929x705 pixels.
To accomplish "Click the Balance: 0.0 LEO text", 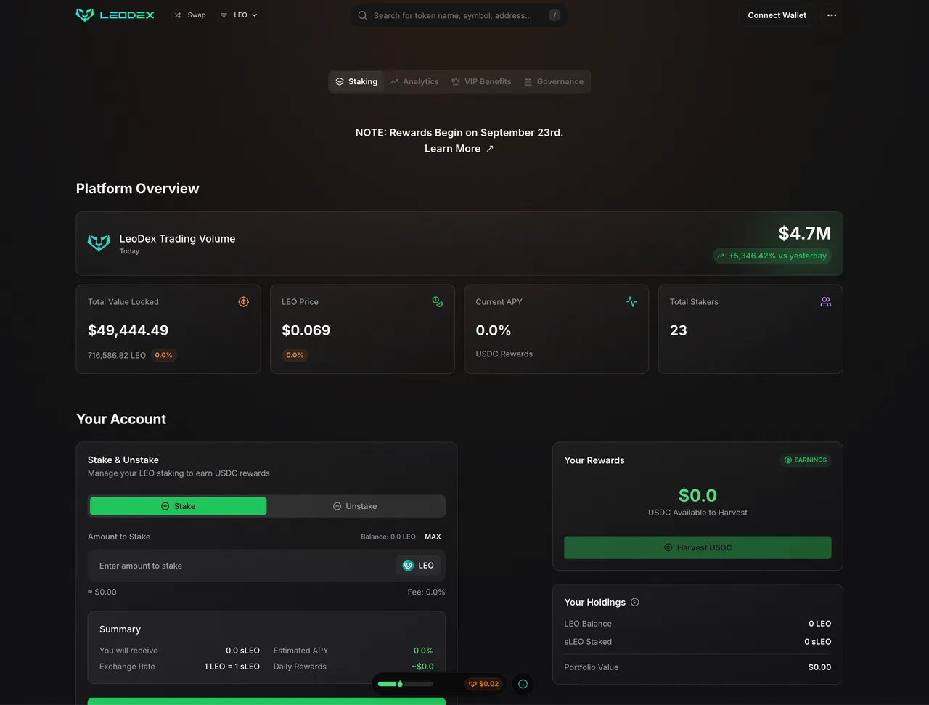I will tap(388, 537).
